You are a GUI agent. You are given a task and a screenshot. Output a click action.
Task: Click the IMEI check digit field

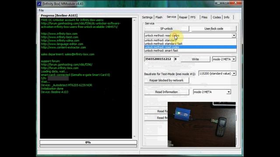point(176,59)
